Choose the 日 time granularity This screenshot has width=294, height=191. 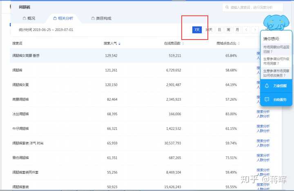(x=219, y=30)
